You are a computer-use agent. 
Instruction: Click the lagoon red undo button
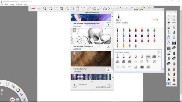tap(12, 99)
